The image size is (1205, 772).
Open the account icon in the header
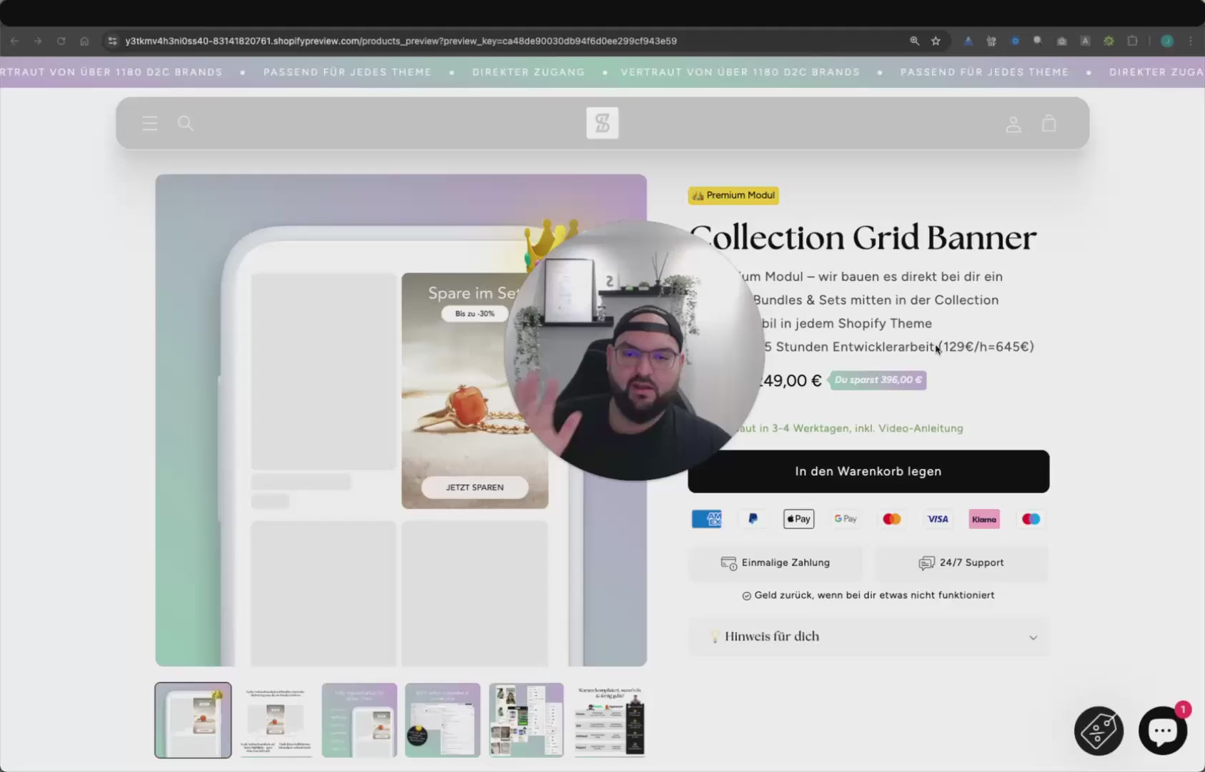pyautogui.click(x=1013, y=124)
